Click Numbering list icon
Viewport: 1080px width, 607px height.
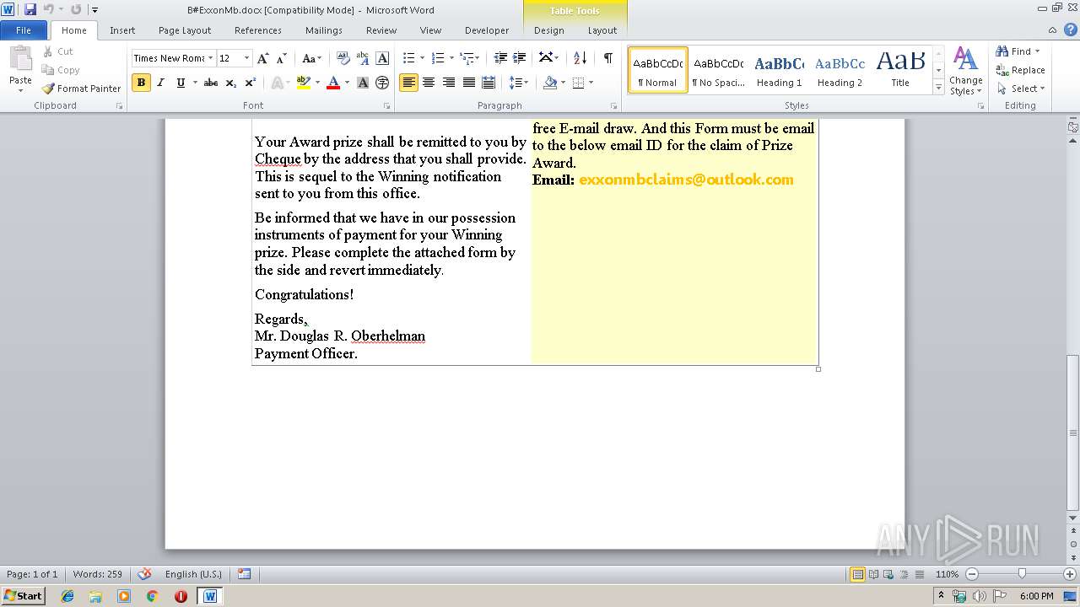[x=437, y=58]
